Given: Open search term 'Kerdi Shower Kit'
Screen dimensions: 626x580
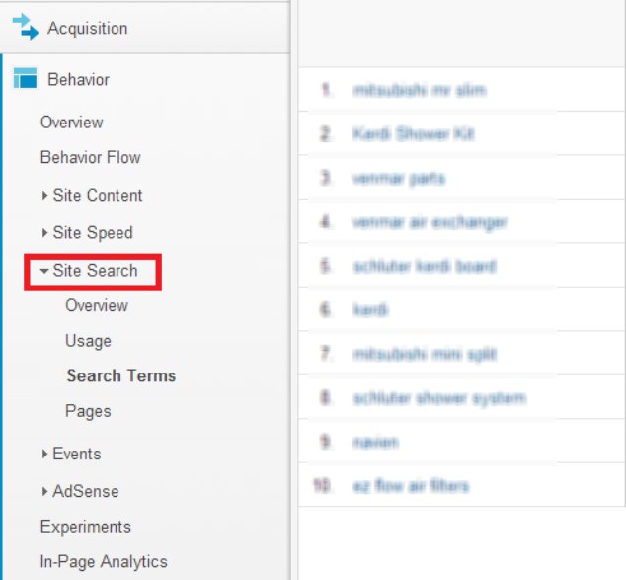Looking at the screenshot, I should [x=413, y=134].
